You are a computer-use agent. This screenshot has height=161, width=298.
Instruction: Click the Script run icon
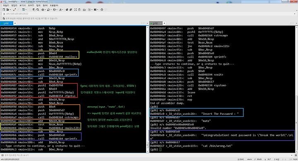coord(89,10)
